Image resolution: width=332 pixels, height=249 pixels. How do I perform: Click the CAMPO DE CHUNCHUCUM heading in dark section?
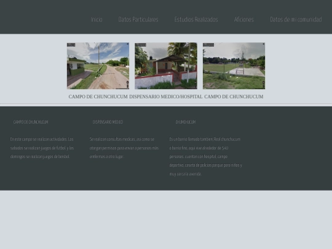click(31, 122)
